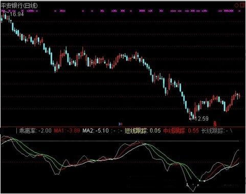The image size is (246, 194).
Task: Click the blue double-arrow marker icon
Action: 121,124
